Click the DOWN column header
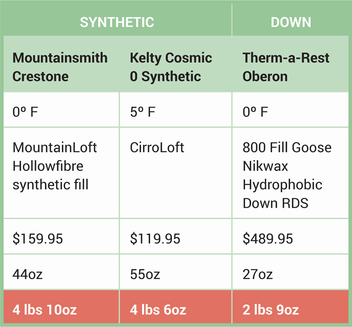352x327 pixels. tap(291, 22)
